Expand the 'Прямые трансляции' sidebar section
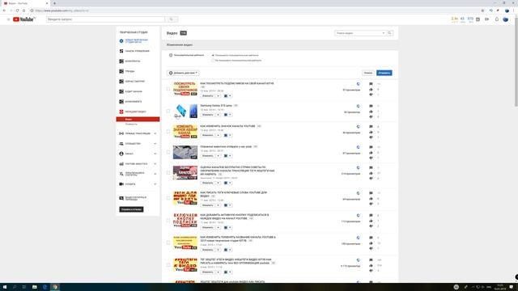Image resolution: width=518 pixels, height=291 pixels. (155, 133)
